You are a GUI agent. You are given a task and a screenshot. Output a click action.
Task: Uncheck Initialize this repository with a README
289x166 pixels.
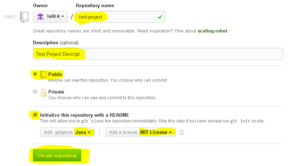[x=35, y=115]
